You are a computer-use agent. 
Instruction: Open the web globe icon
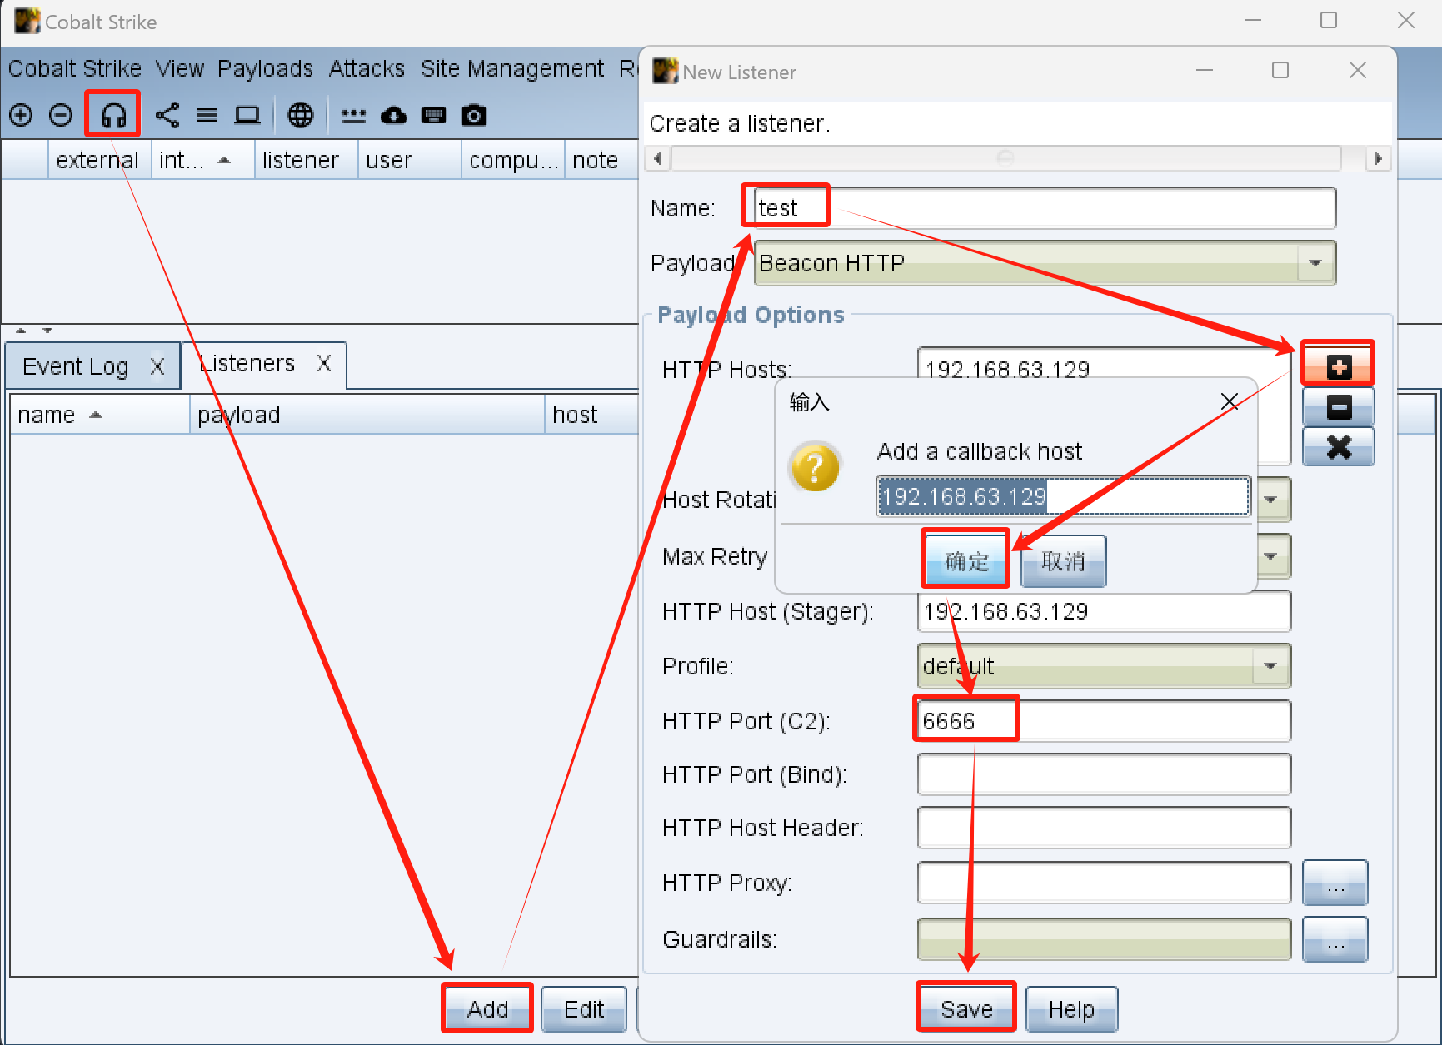tap(301, 115)
